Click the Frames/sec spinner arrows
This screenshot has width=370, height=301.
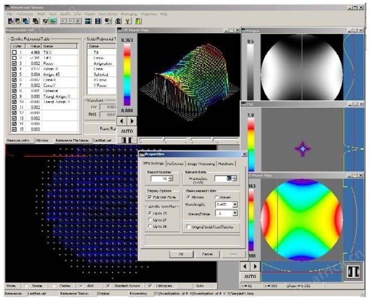tap(234, 179)
